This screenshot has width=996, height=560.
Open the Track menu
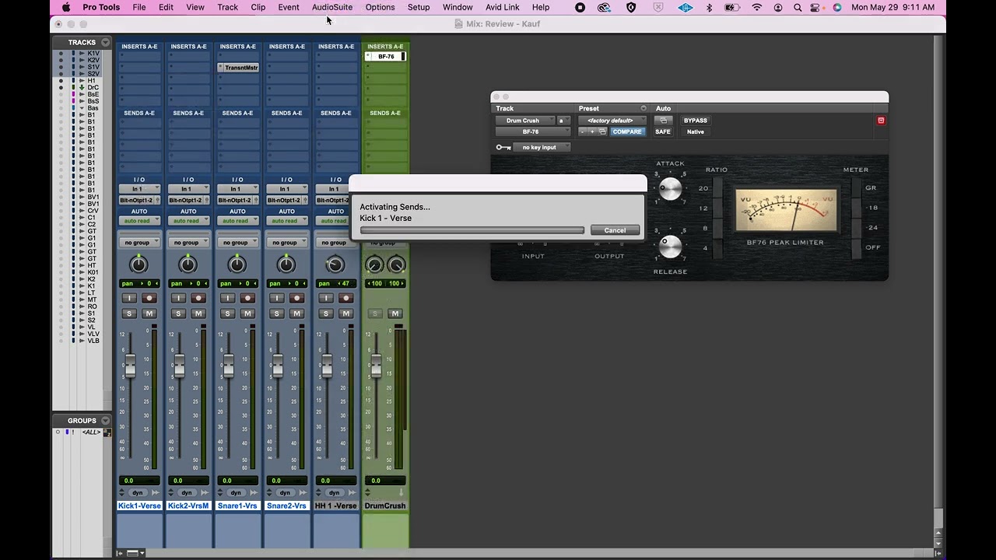pos(228,7)
